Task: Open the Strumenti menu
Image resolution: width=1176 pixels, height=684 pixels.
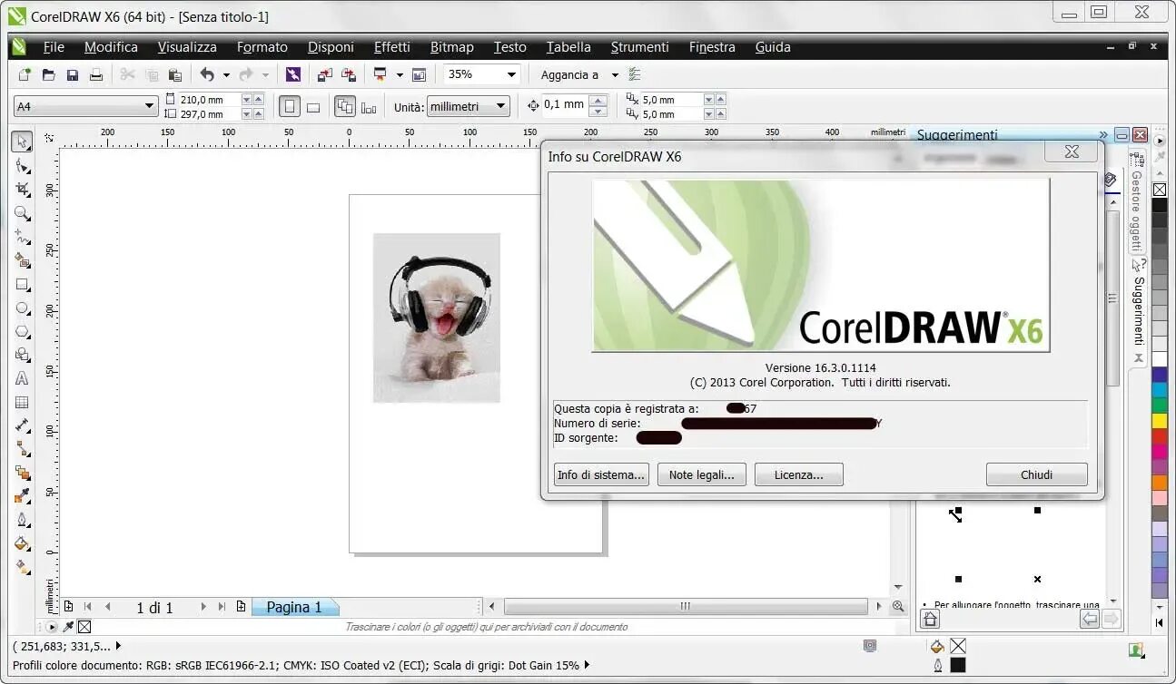Action: coord(639,47)
